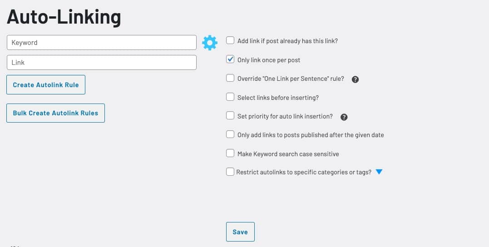Click the "Only link once per post" label text

[x=269, y=60]
